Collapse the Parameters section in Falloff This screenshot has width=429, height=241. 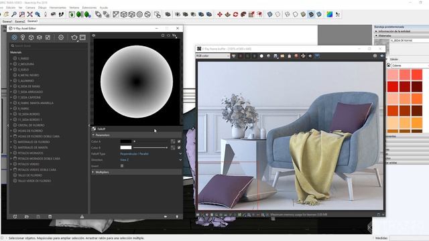[93, 135]
